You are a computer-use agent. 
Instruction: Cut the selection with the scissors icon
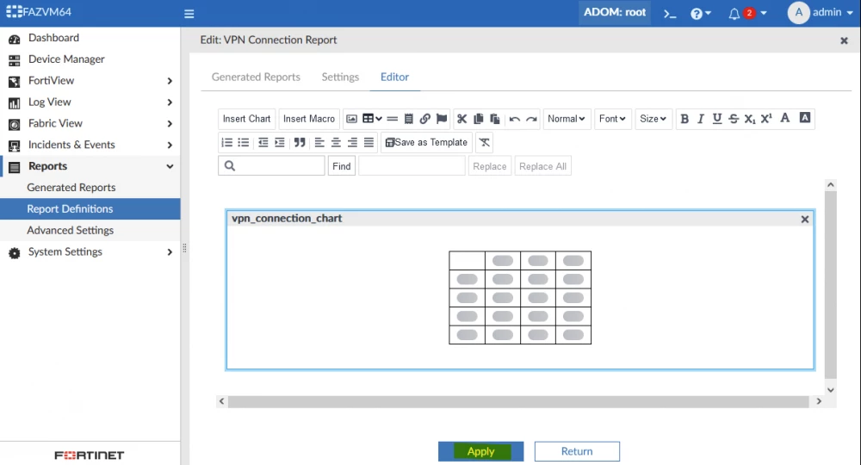pos(461,119)
